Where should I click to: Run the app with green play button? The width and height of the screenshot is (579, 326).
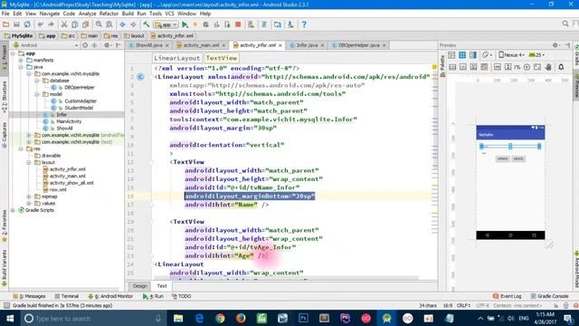click(185, 24)
